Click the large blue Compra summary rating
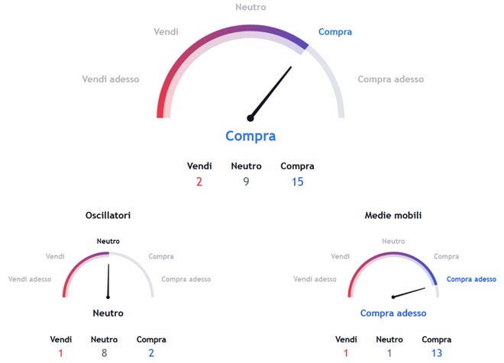The height and width of the screenshot is (363, 504). (x=250, y=137)
